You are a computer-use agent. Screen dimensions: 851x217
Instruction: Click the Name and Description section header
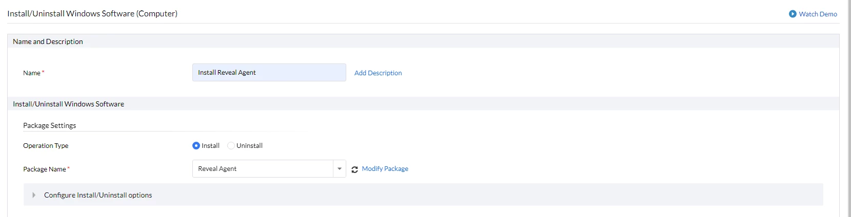pos(423,41)
